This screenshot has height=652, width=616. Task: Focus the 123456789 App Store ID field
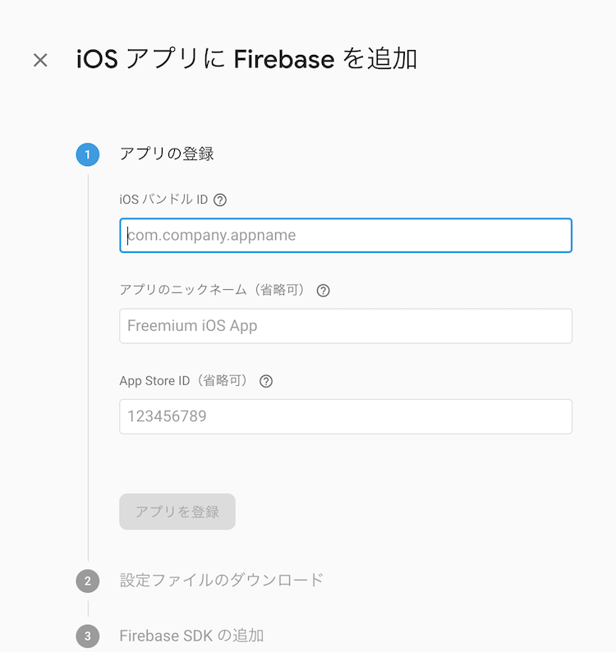coord(346,416)
